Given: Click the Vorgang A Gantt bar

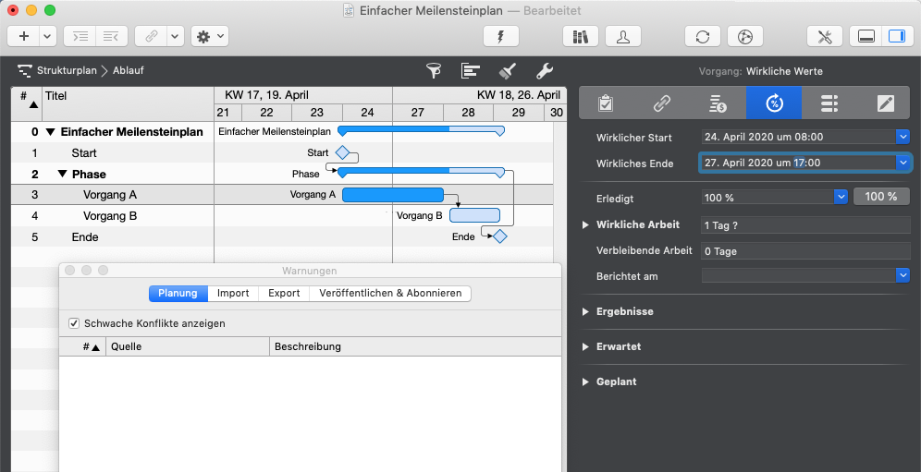Looking at the screenshot, I should pos(392,195).
